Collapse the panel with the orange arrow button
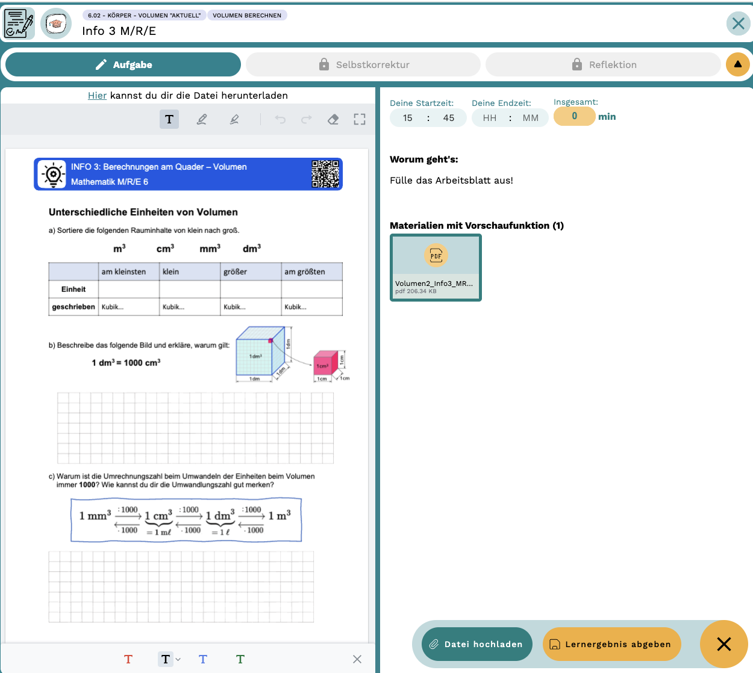 point(738,64)
